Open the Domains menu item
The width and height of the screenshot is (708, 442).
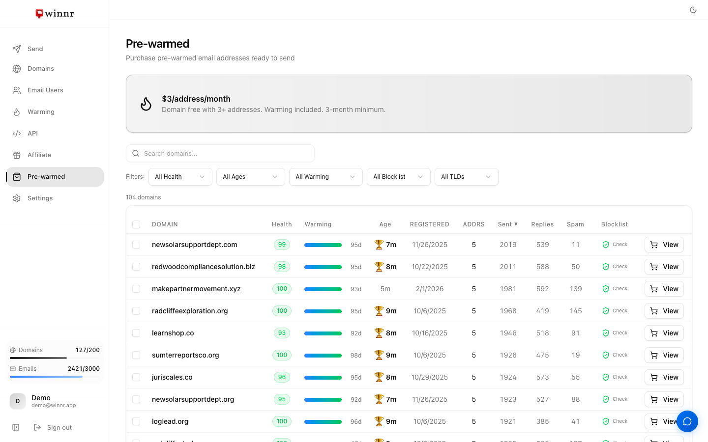point(55,69)
